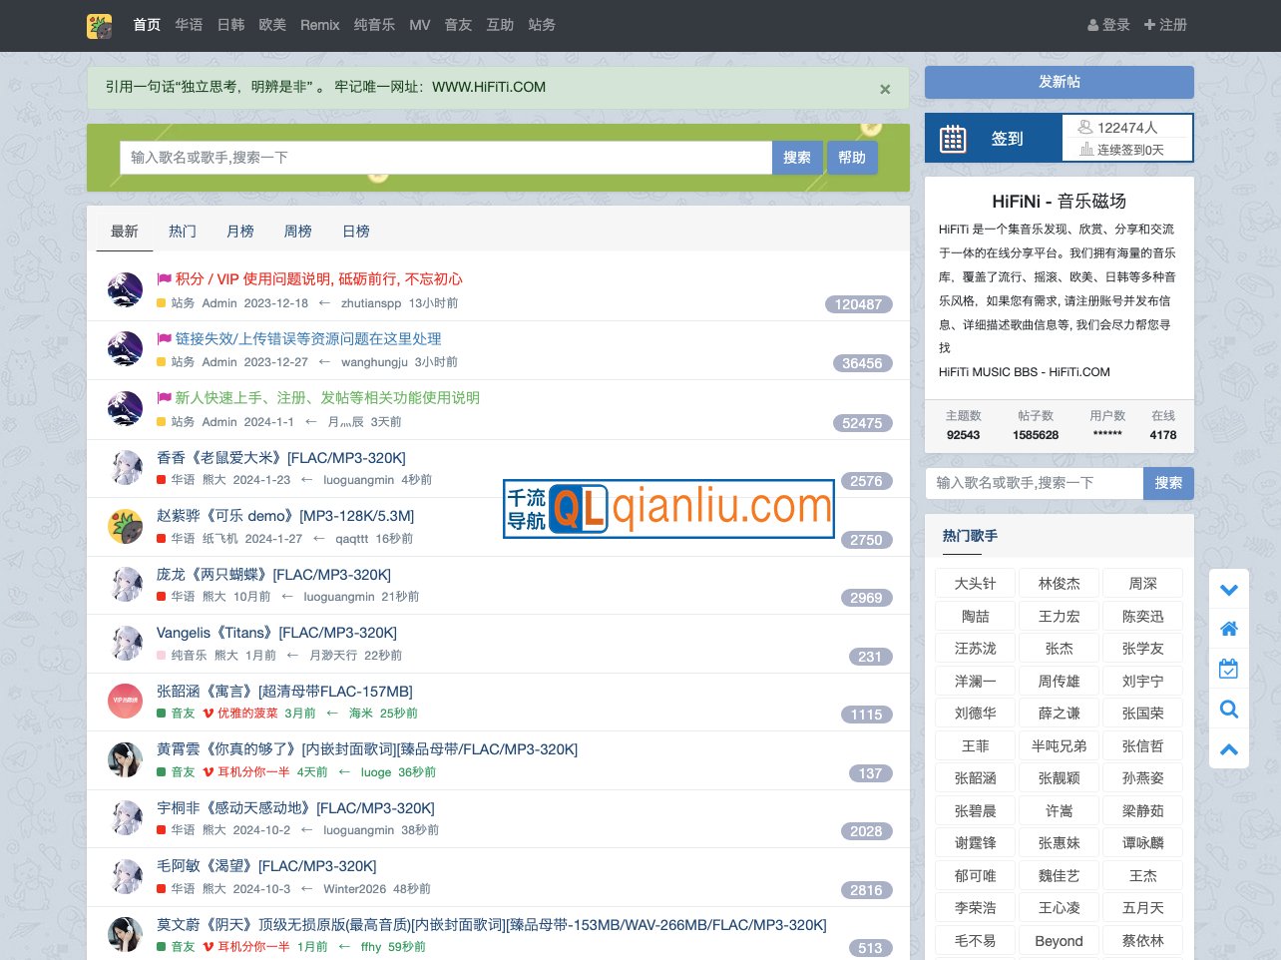Click the calendar icon beside 签到
The image size is (1281, 960).
click(953, 139)
